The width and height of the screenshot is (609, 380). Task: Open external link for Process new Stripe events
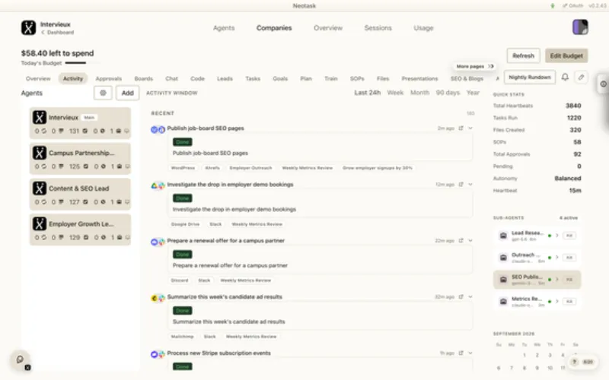tap(461, 353)
